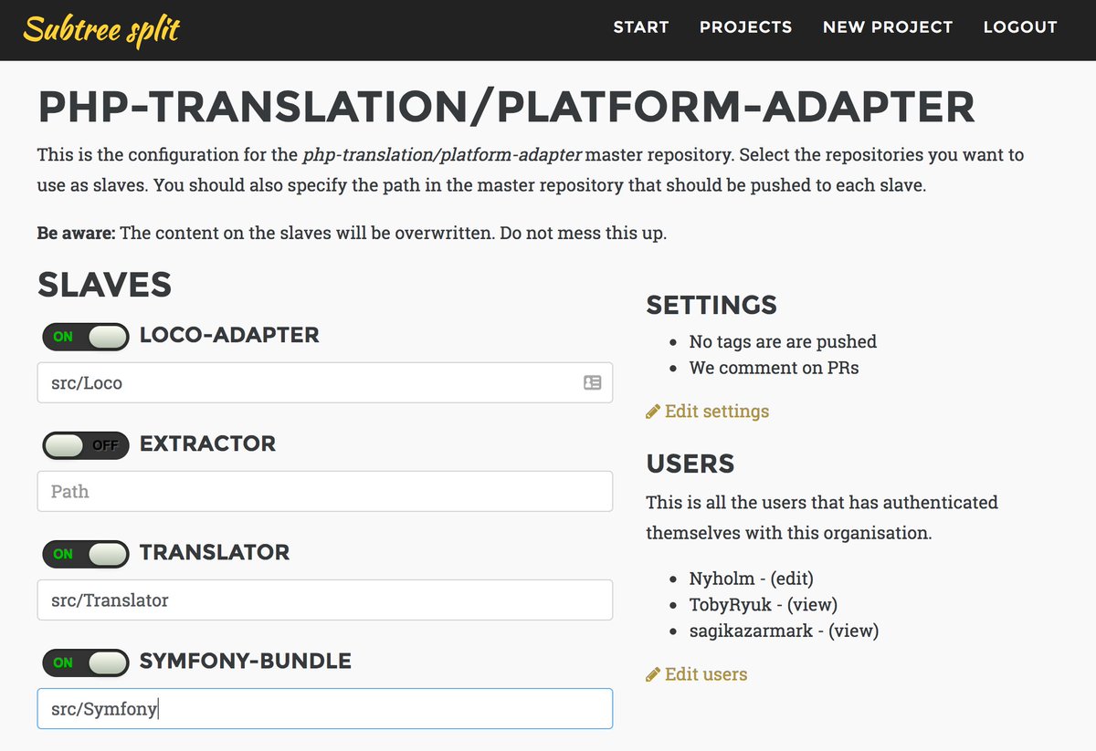
Task: Click the SETTINGS heading
Action: (711, 304)
